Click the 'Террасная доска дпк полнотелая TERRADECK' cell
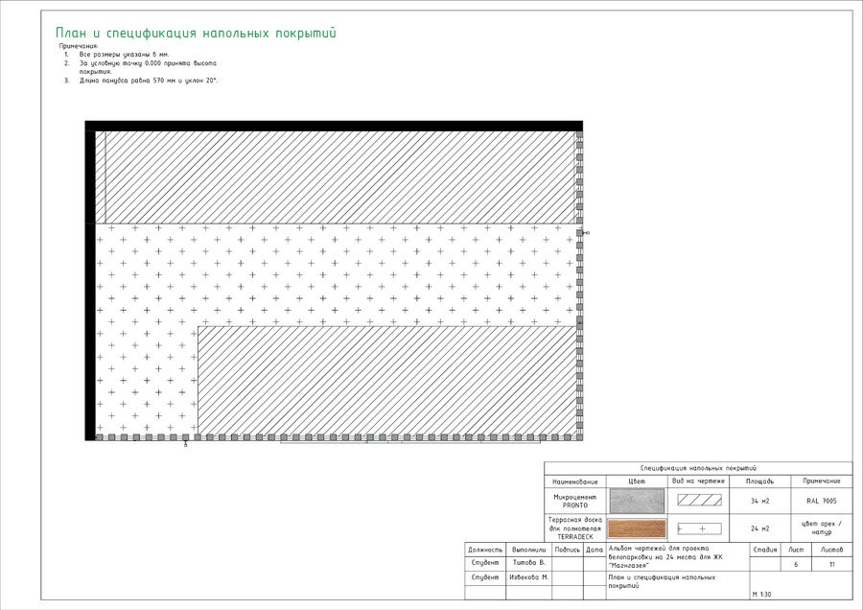This screenshot has width=863, height=610. point(575,528)
